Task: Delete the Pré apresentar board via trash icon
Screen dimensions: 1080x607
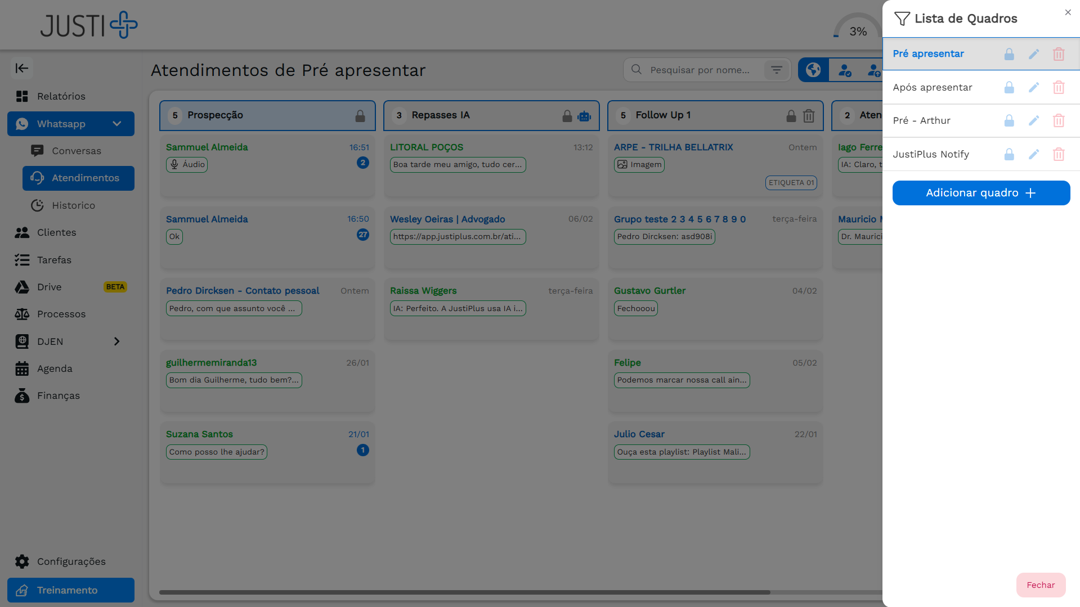Action: coord(1058,54)
